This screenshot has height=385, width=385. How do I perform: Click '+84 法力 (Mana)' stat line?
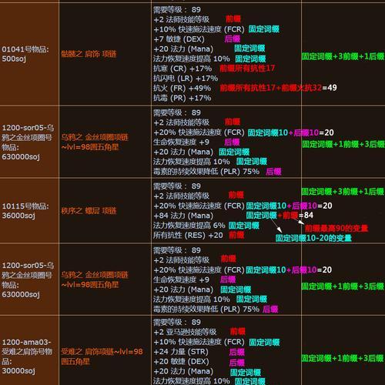tap(183, 216)
